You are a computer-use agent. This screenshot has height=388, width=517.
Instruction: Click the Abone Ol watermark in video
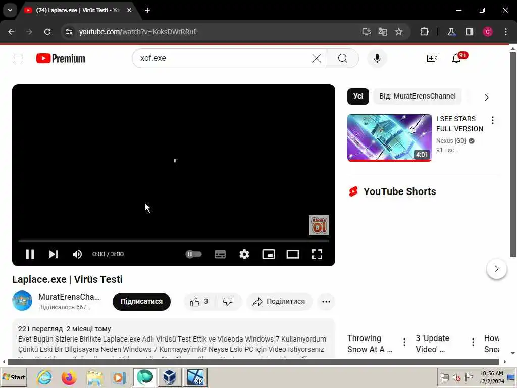319,225
